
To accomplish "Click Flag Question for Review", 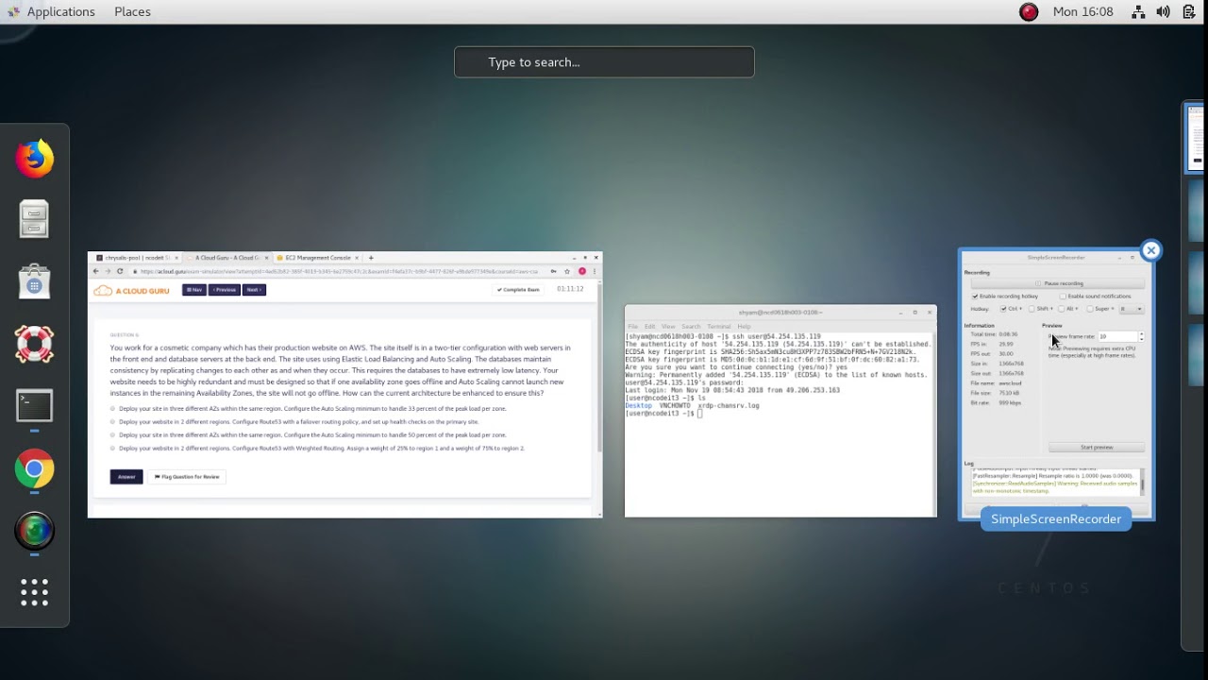I will 187,477.
